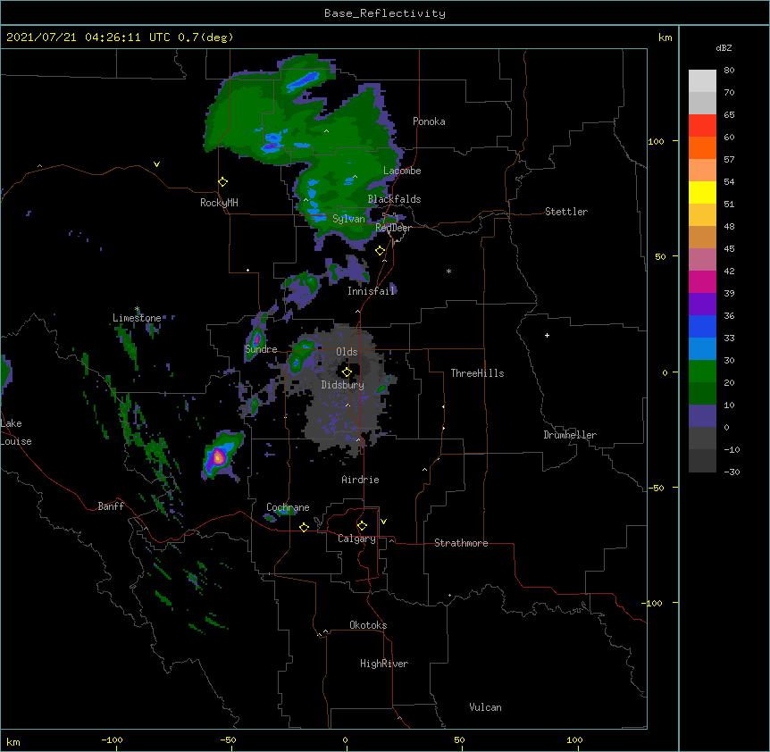Viewport: 770px width, 752px height.
Task: Click the Banff label
Action: point(111,506)
